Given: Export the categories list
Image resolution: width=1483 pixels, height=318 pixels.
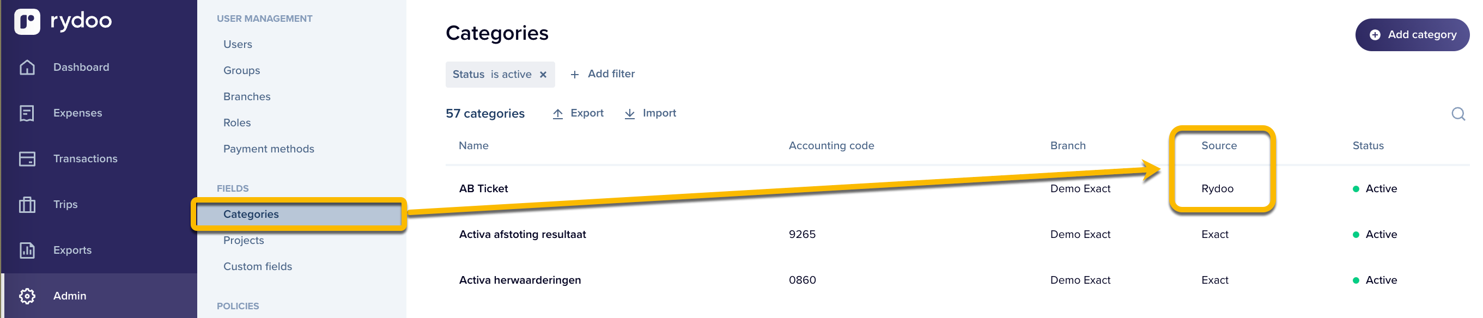Looking at the screenshot, I should [578, 113].
